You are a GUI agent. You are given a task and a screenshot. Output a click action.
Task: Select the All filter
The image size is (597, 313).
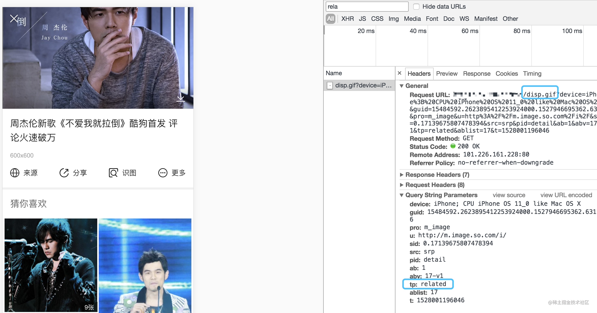pyautogui.click(x=331, y=19)
